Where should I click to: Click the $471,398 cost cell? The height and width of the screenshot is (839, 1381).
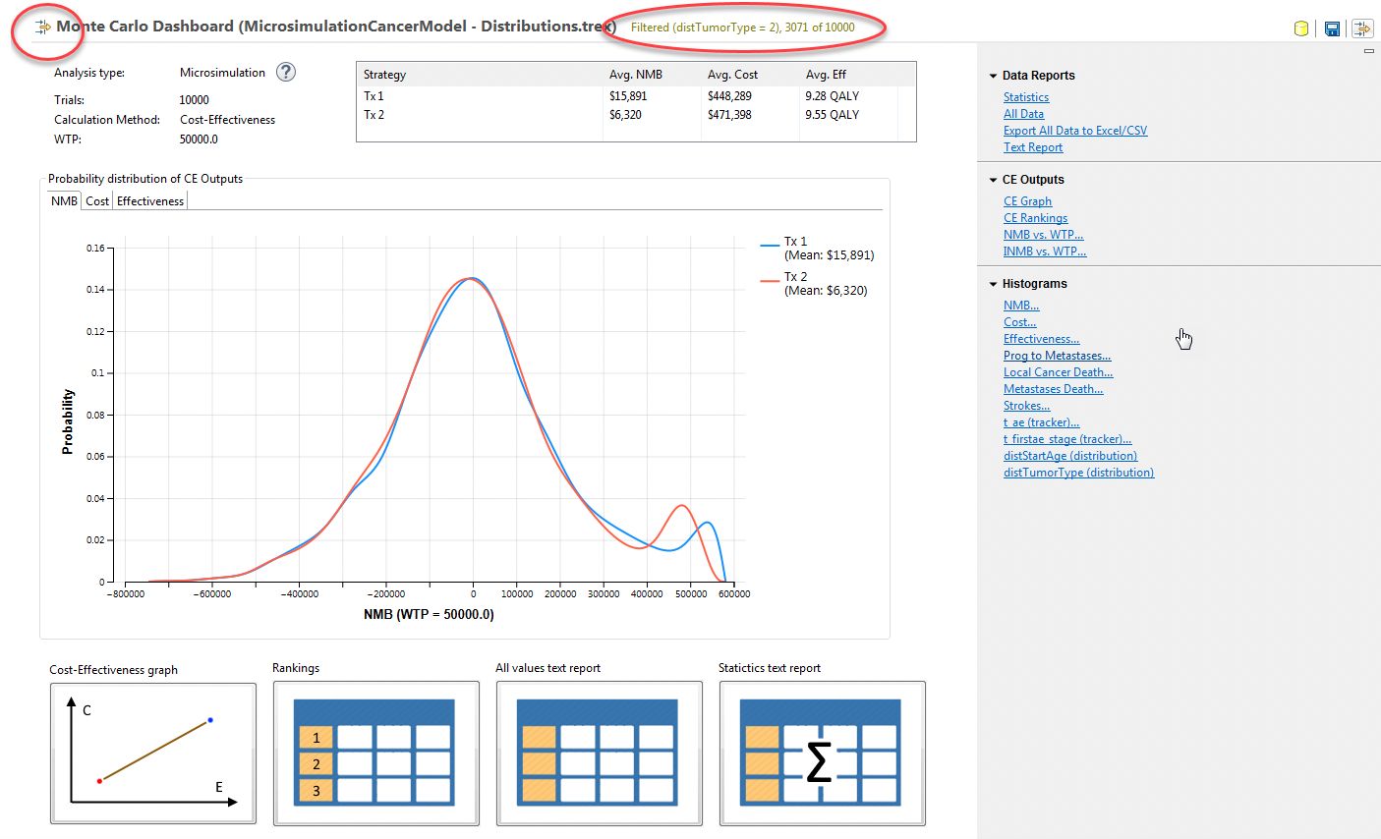(x=729, y=115)
